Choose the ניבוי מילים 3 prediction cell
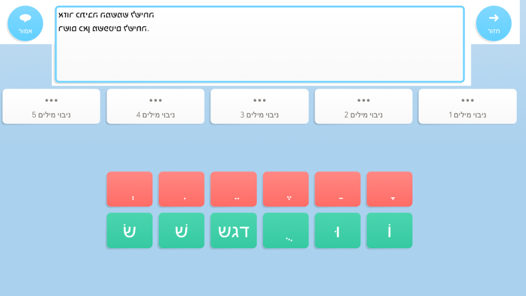This screenshot has width=526, height=296. 259,106
